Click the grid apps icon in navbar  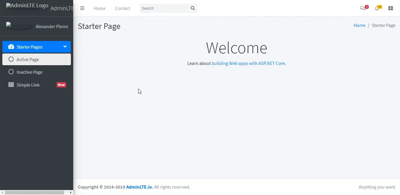tap(391, 8)
